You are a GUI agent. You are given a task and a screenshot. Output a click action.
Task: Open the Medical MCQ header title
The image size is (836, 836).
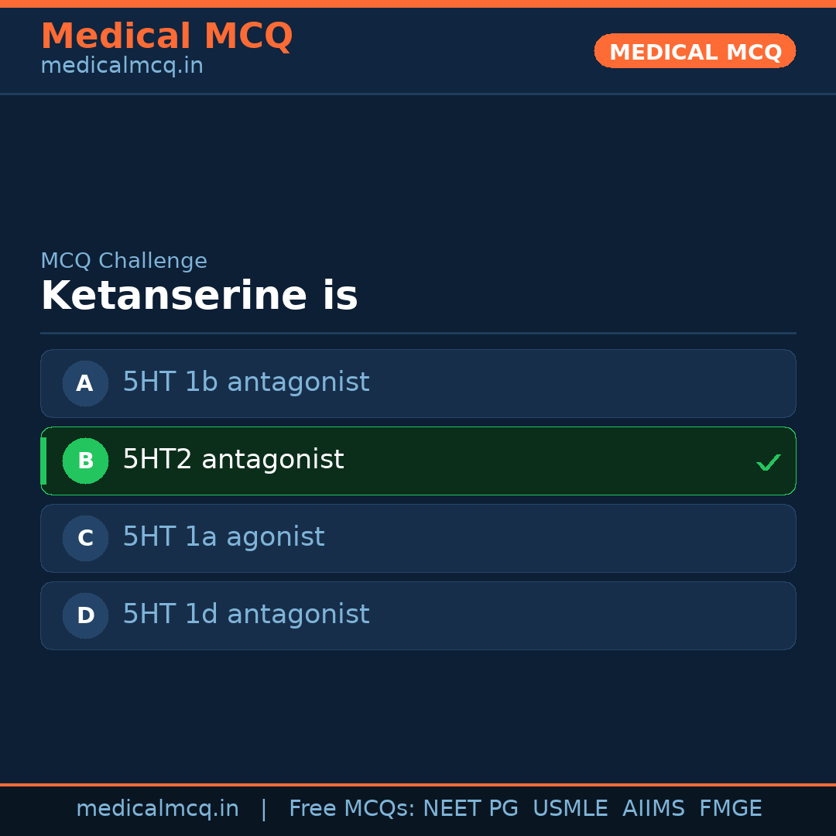[x=166, y=36]
